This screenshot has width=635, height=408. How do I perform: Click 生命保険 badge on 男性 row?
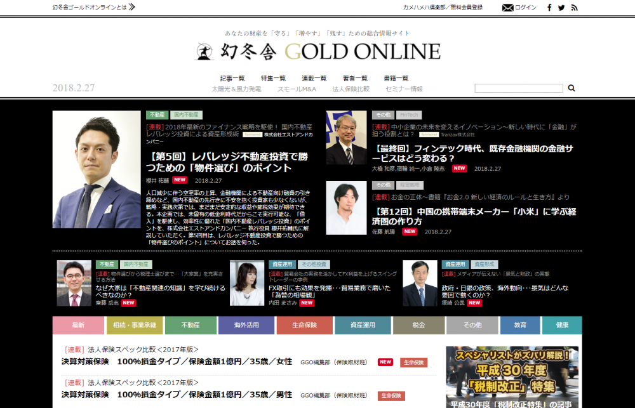391,396
